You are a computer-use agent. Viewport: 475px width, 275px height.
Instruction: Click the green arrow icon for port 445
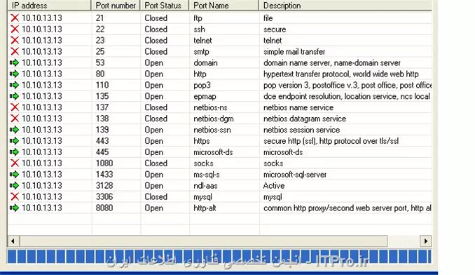click(14, 152)
